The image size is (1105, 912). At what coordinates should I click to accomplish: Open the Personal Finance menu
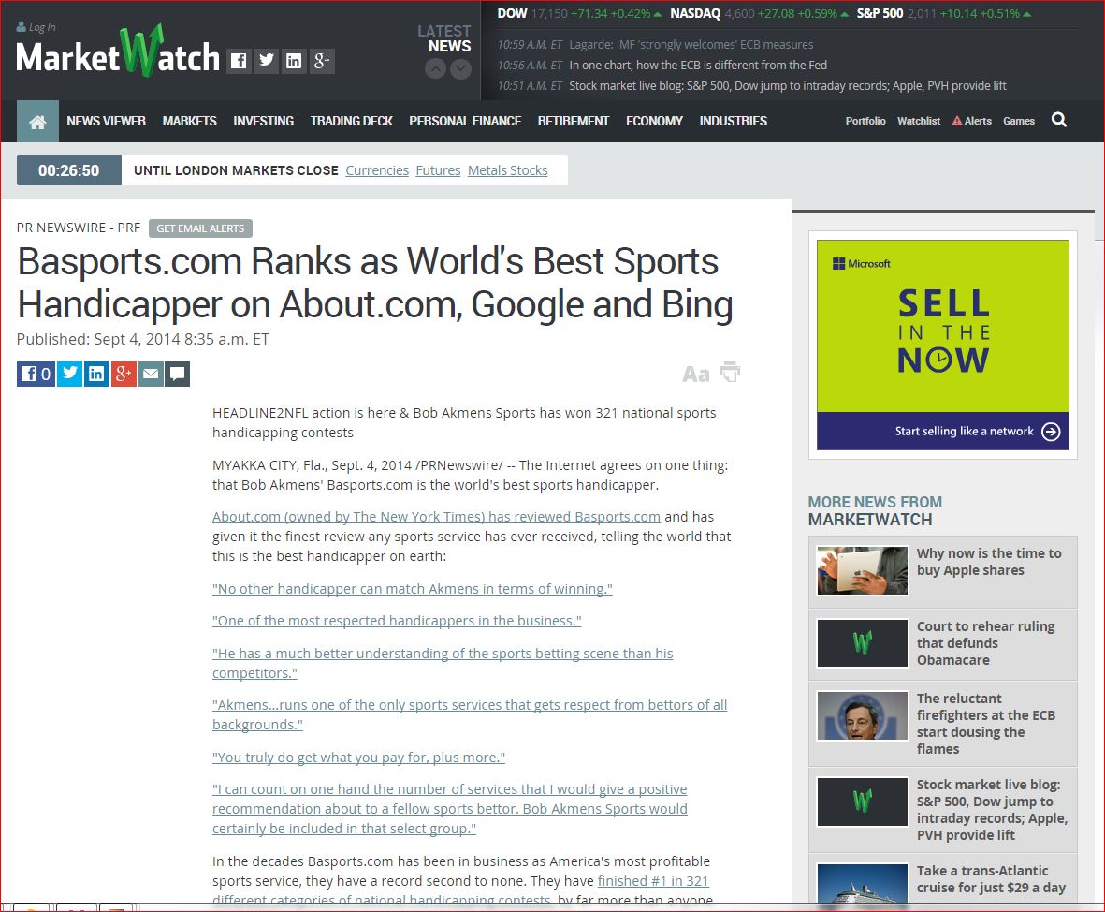465,122
